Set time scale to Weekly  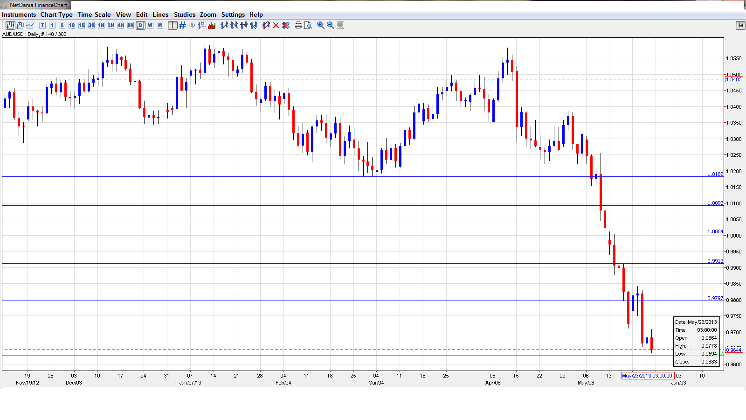150,25
